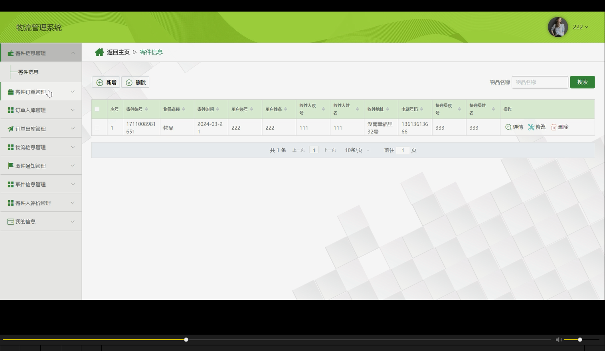
Task: Click the 物流管理系统 title
Action: (39, 28)
